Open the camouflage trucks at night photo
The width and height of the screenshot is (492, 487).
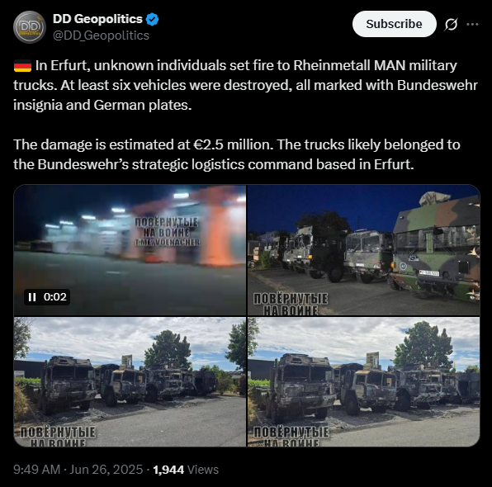click(x=364, y=250)
